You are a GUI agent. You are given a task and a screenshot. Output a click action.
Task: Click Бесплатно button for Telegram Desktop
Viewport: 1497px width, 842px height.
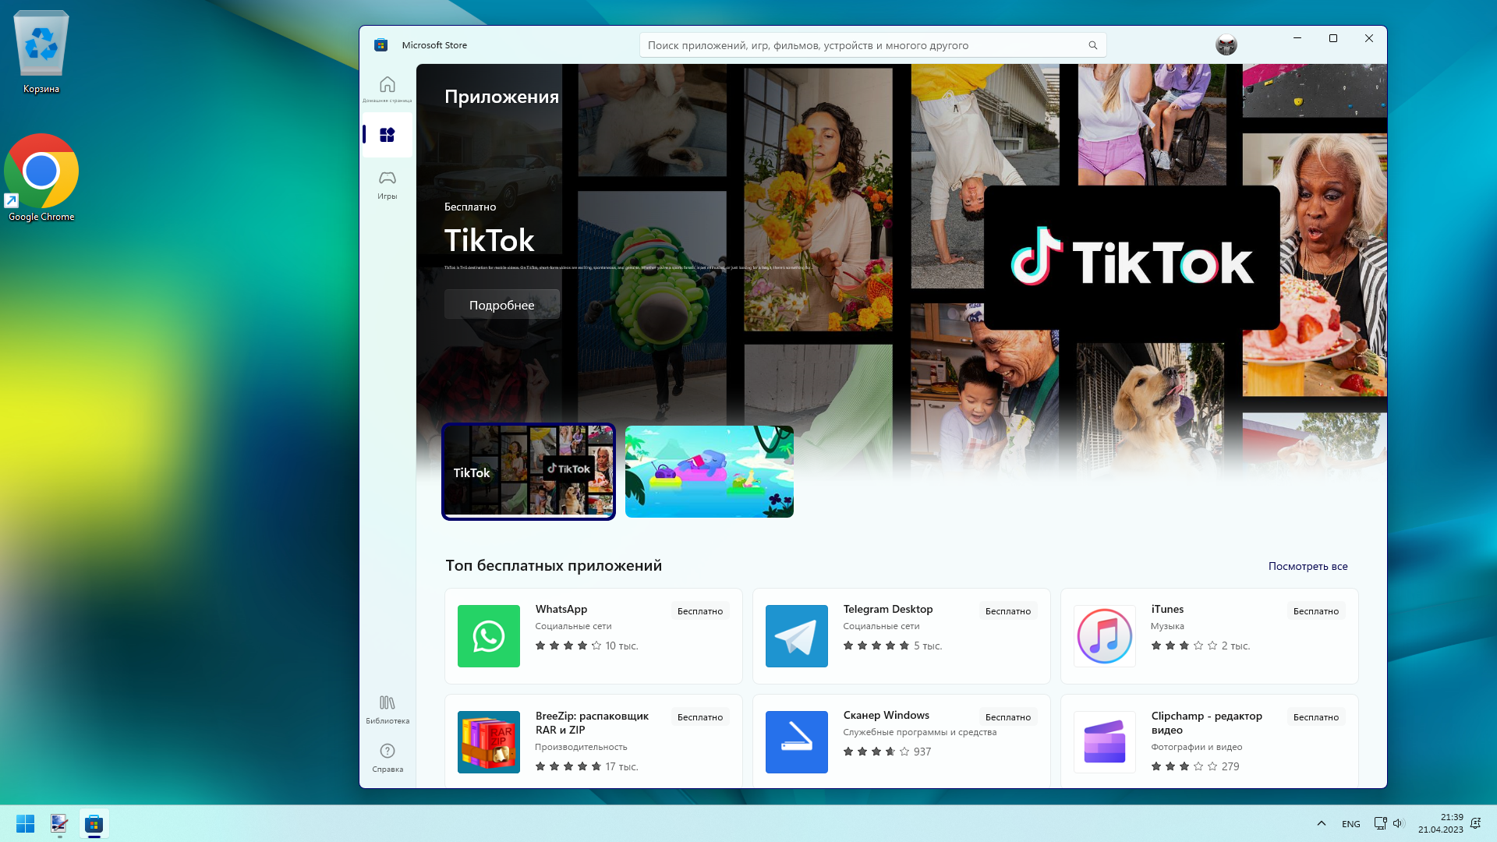coord(1008,611)
